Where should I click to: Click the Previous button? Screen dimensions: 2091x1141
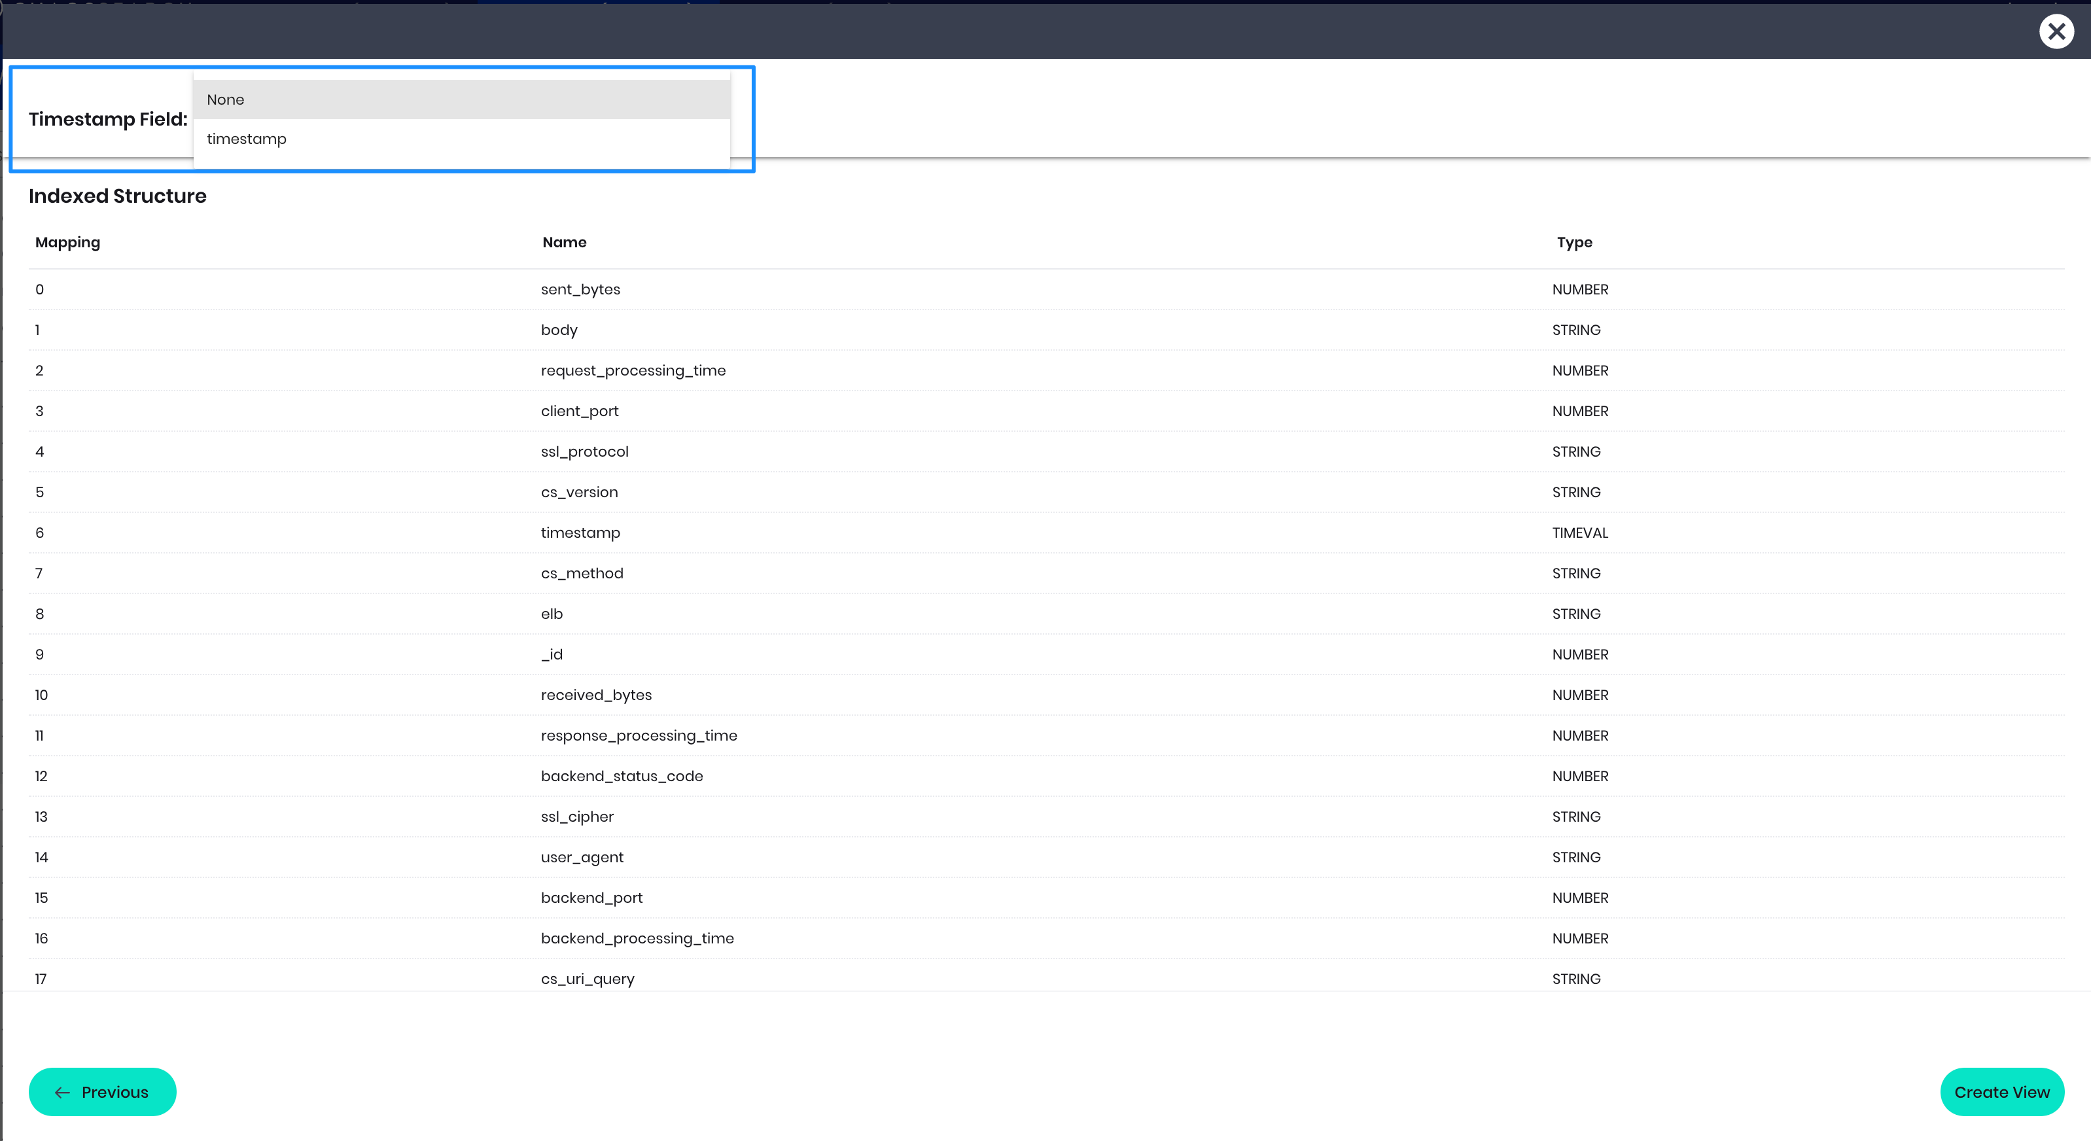click(102, 1091)
